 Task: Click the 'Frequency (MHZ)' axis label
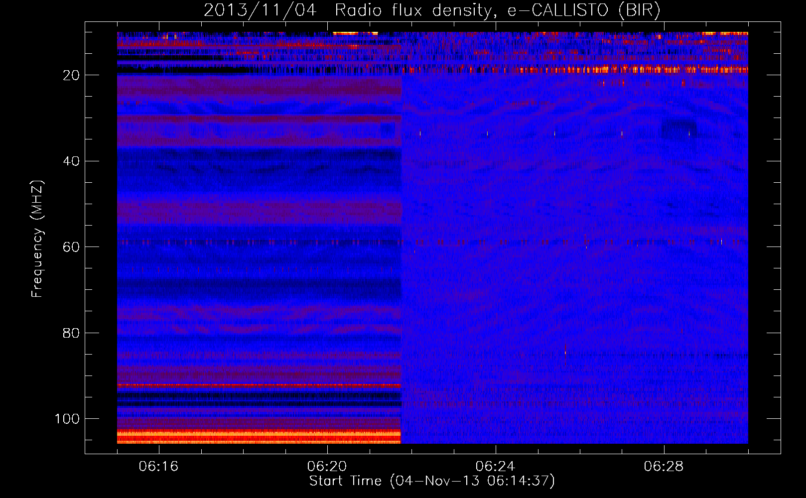pyautogui.click(x=37, y=239)
